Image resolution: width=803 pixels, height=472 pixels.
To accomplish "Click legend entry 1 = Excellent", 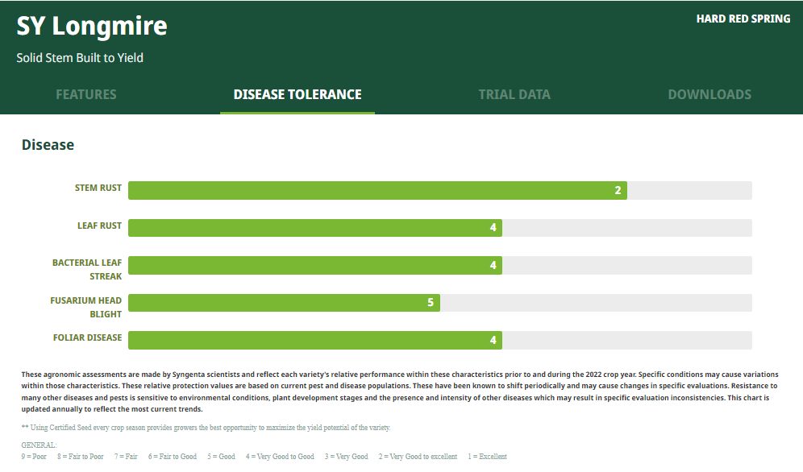I will tap(487, 457).
